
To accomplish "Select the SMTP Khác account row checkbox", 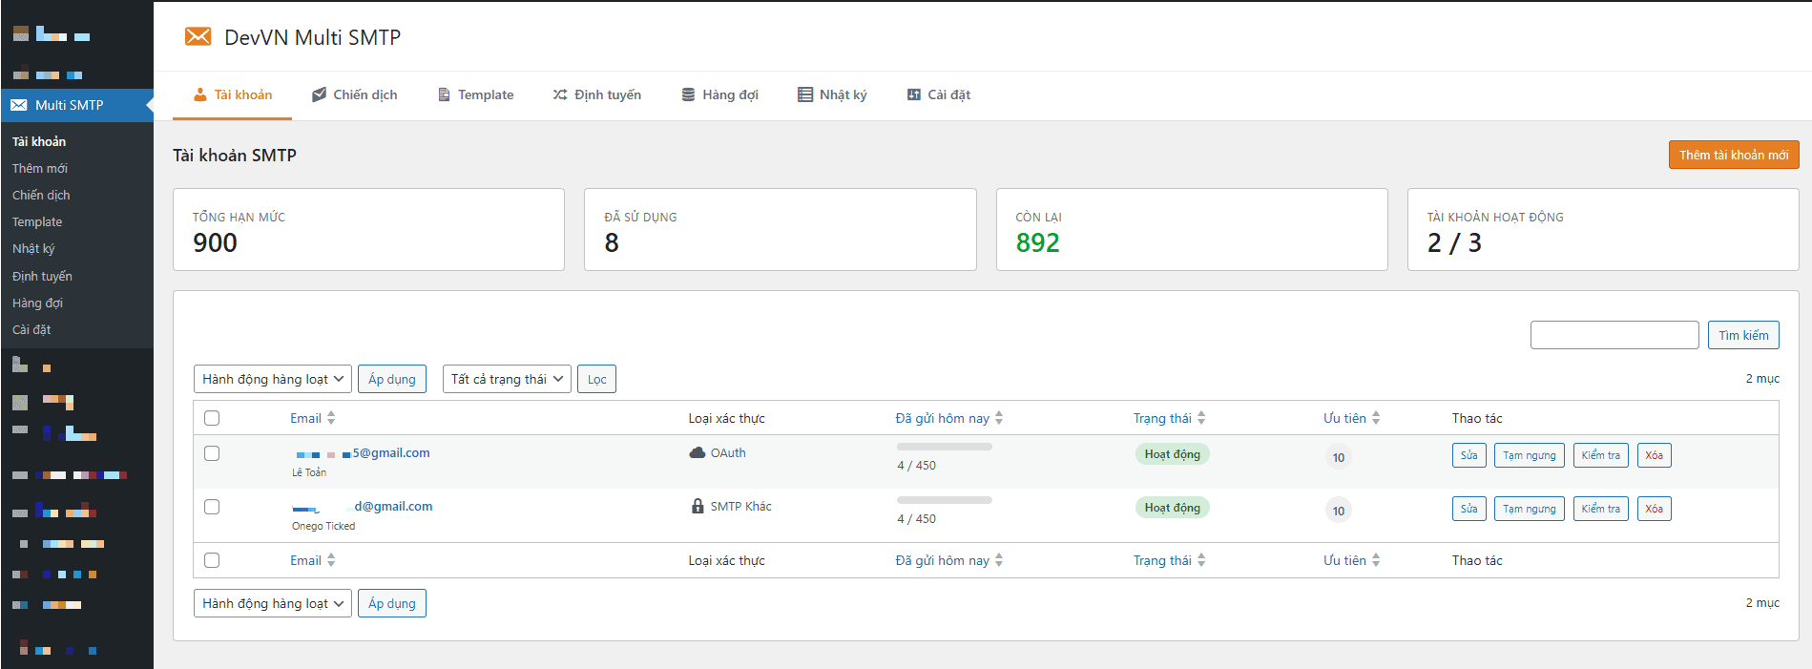I will (x=212, y=507).
